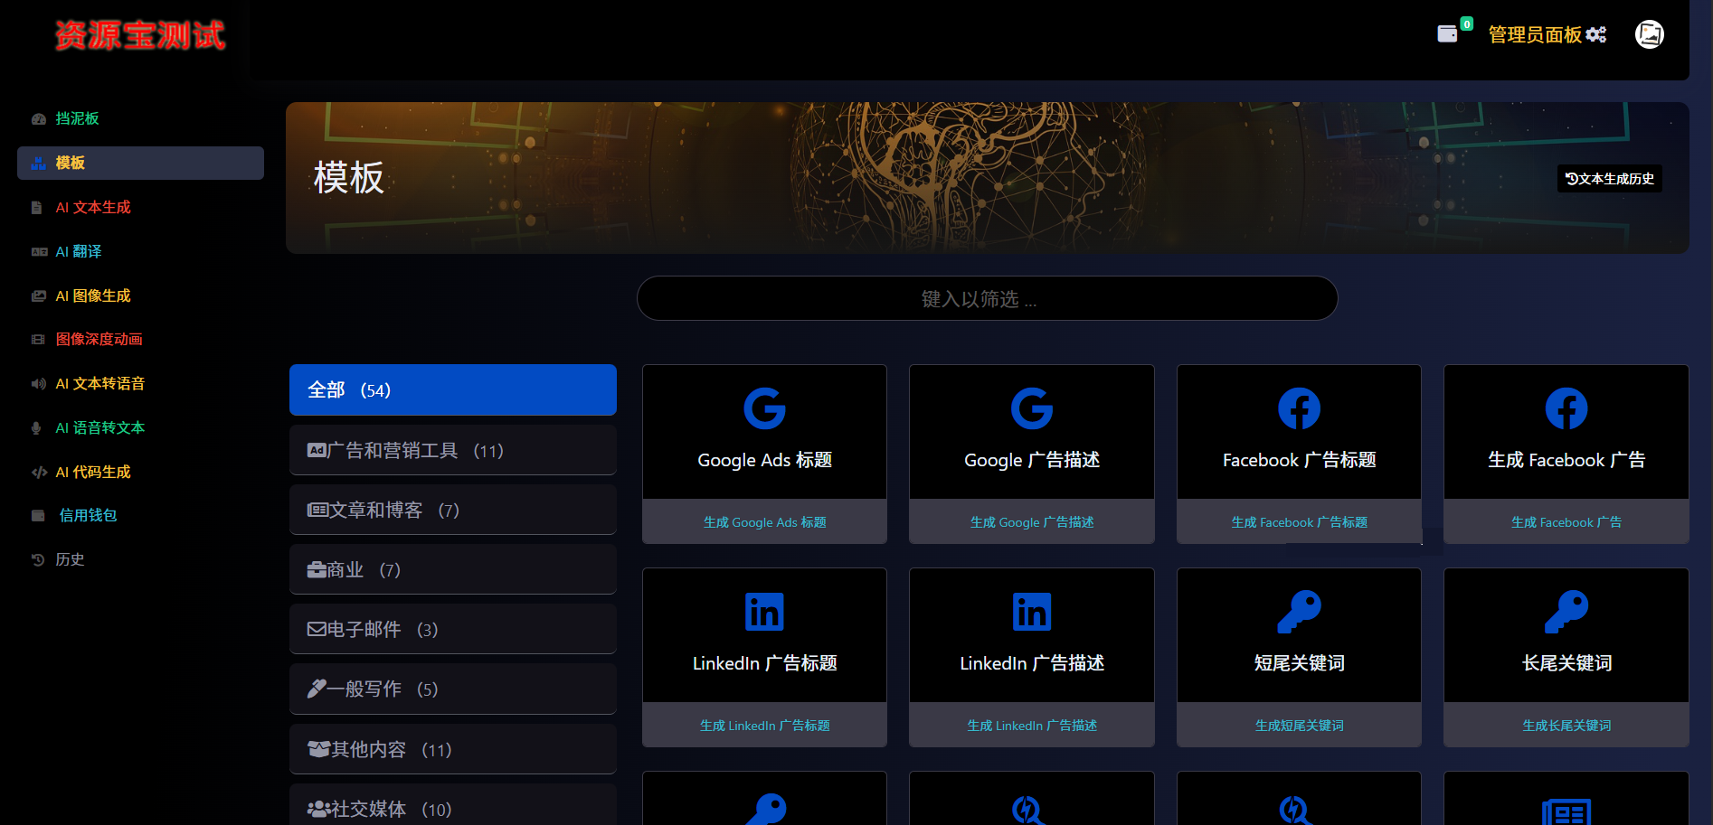Click the LinkedIn 广告标题 logo icon
The height and width of the screenshot is (825, 1713).
764,612
